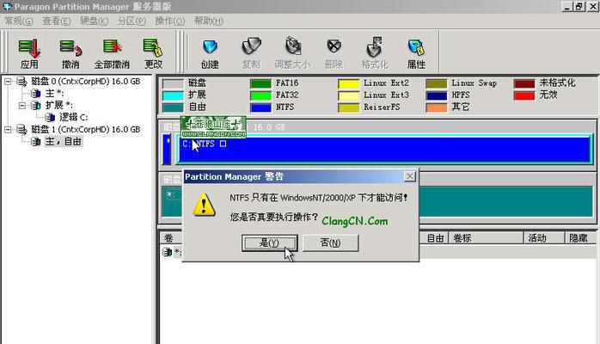Screen dimensions: 600x344
Task: Click the 主, 自由 partition icon on disk 1
Action: [x=36, y=142]
